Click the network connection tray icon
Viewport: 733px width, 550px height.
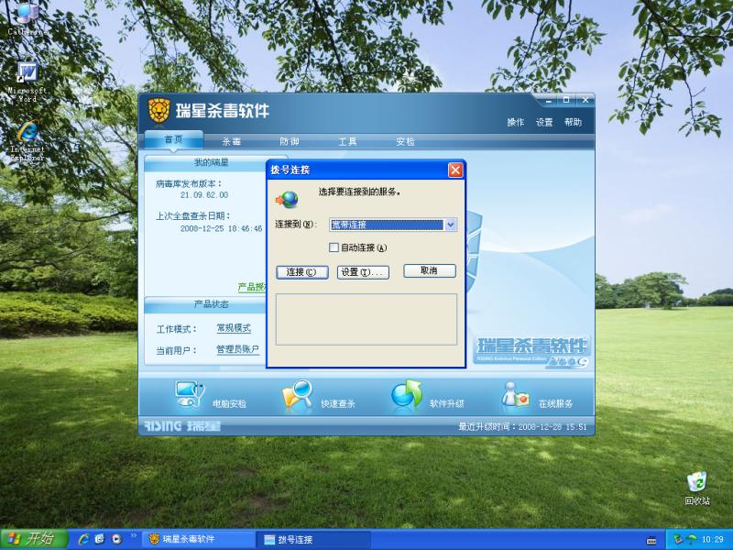[678, 540]
